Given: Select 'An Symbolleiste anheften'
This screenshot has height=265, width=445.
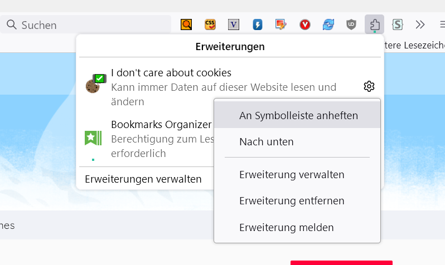Looking at the screenshot, I should click(x=298, y=116).
